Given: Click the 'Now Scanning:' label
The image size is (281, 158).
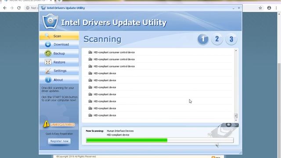Looking at the screenshot, I should [x=95, y=131].
